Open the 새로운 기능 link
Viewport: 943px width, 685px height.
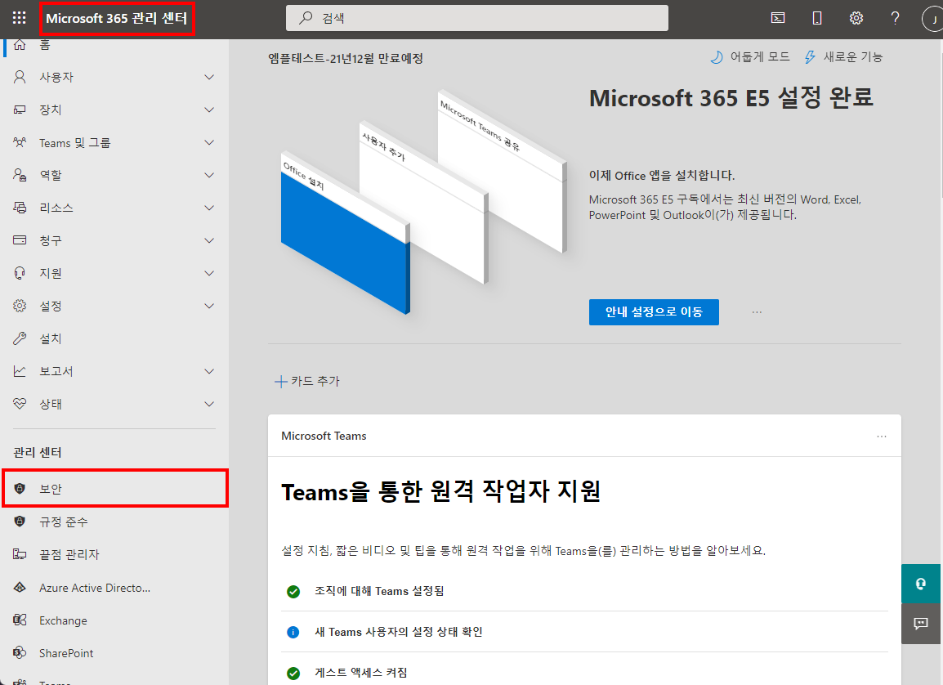tap(843, 56)
